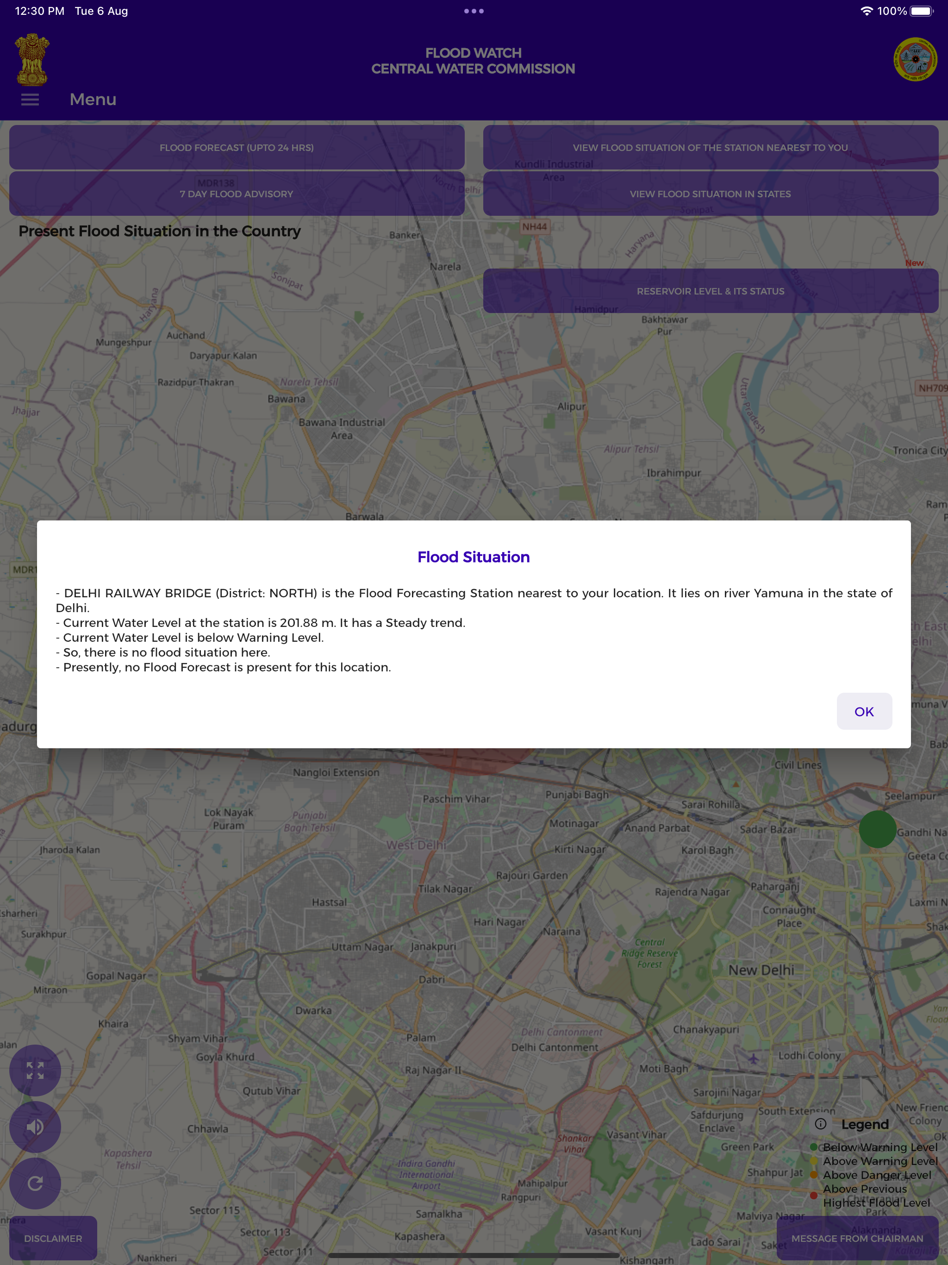Tap 'Above Danger Level' legend label
The width and height of the screenshot is (948, 1265).
(877, 1175)
